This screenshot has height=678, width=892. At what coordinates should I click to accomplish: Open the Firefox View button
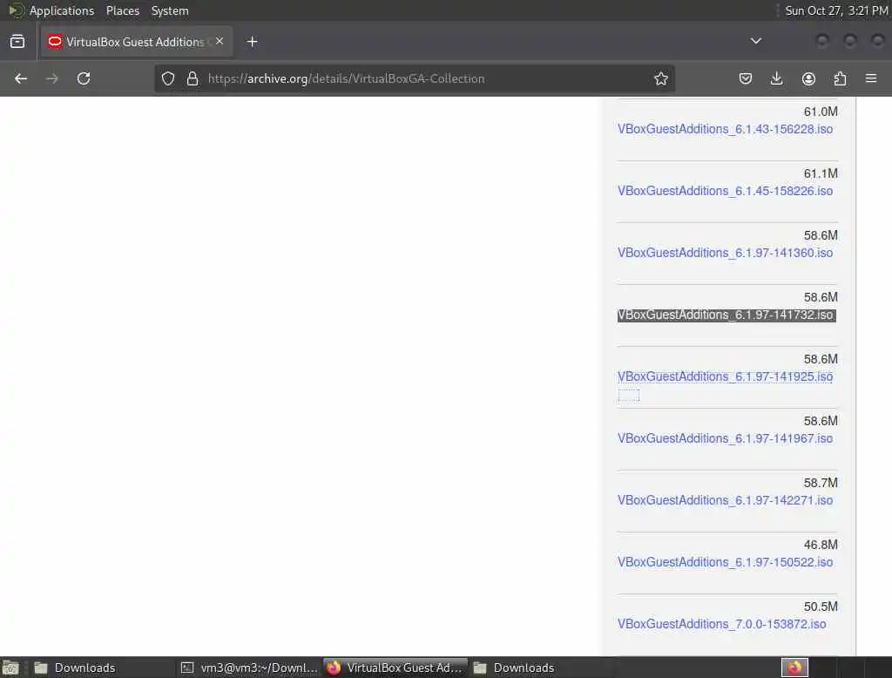[17, 42]
